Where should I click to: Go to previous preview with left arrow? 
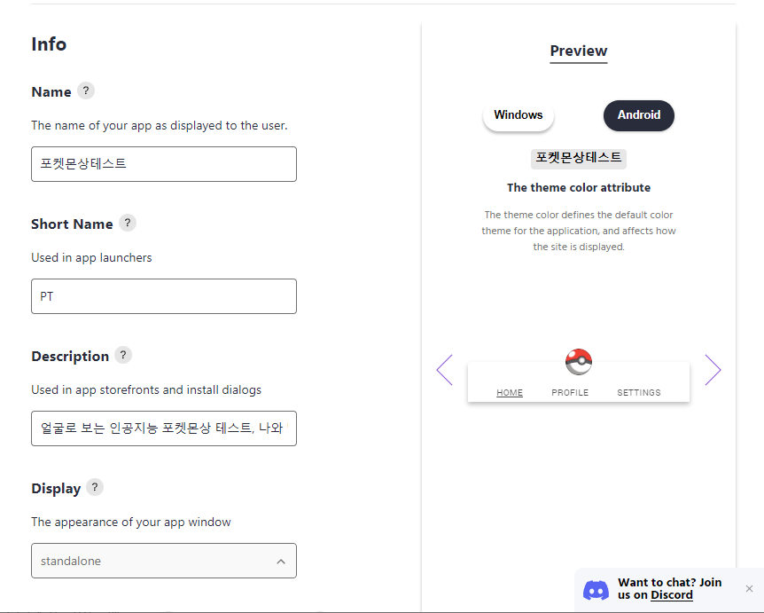click(444, 370)
